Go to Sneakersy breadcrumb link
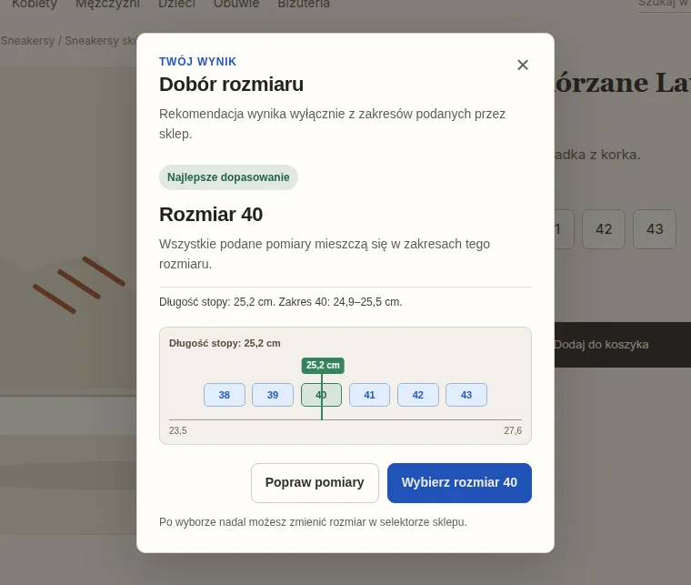Image resolution: width=691 pixels, height=585 pixels. [27, 41]
